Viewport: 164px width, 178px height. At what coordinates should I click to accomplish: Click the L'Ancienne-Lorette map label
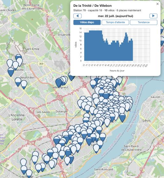[x=17, y=117]
